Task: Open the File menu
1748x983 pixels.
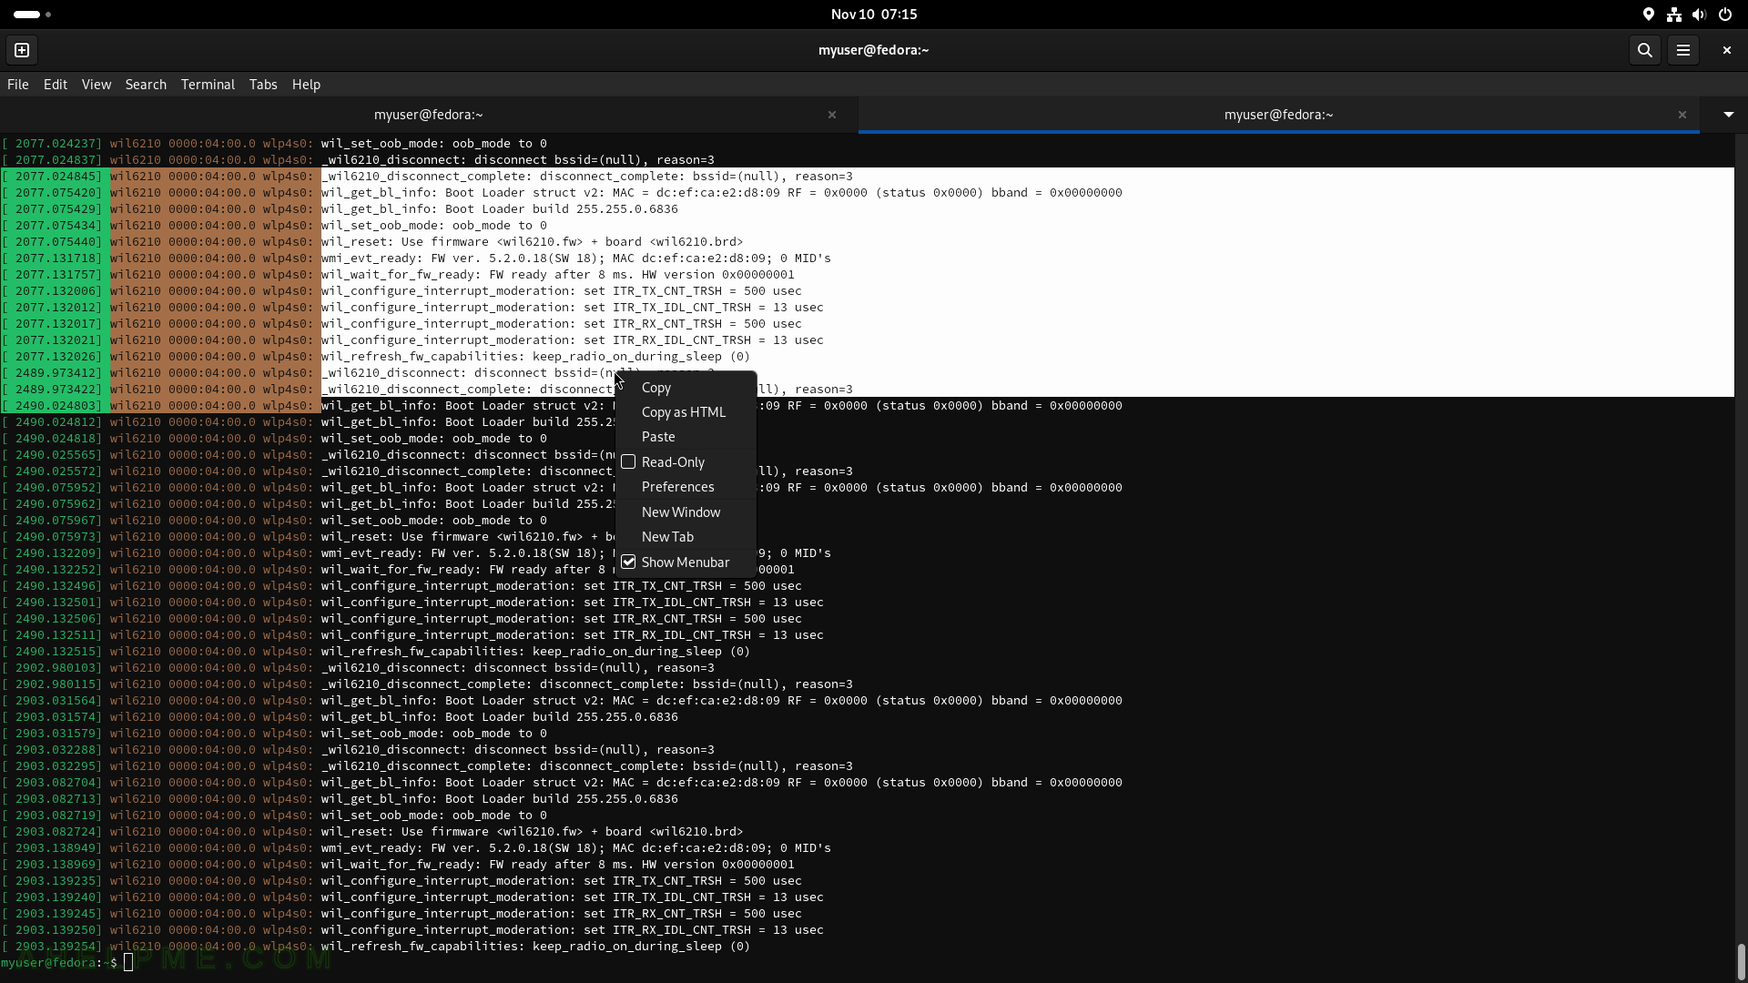Action: (x=18, y=85)
